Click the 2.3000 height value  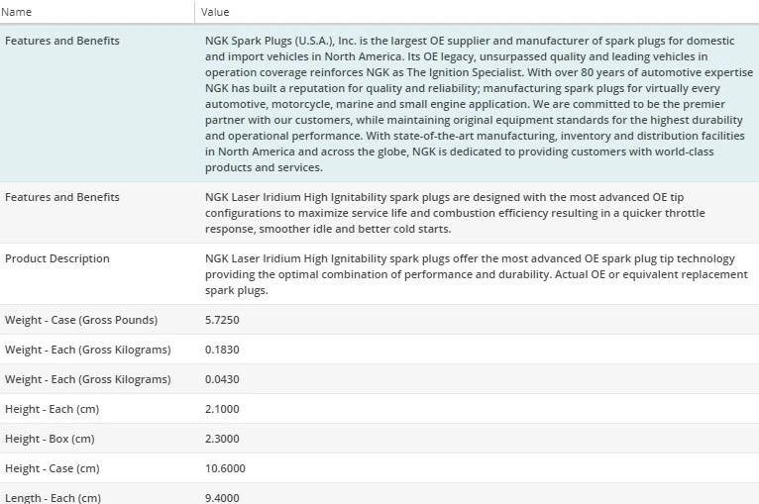tap(222, 439)
